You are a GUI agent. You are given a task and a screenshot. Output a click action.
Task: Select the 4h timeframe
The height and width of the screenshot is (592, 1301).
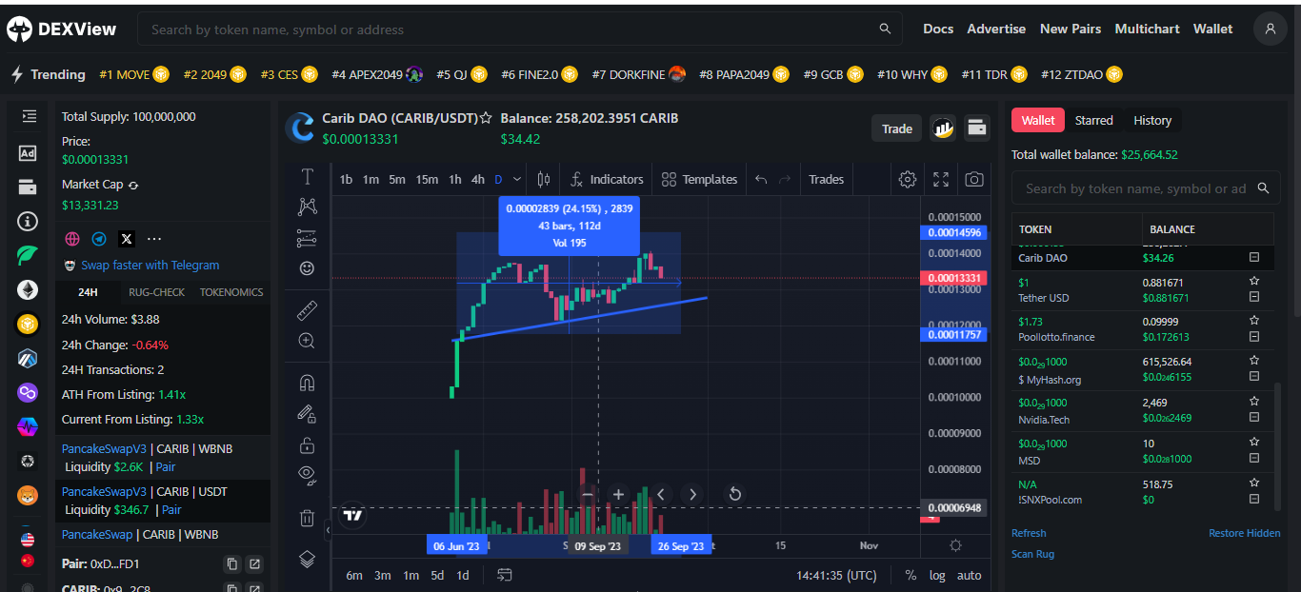(478, 179)
